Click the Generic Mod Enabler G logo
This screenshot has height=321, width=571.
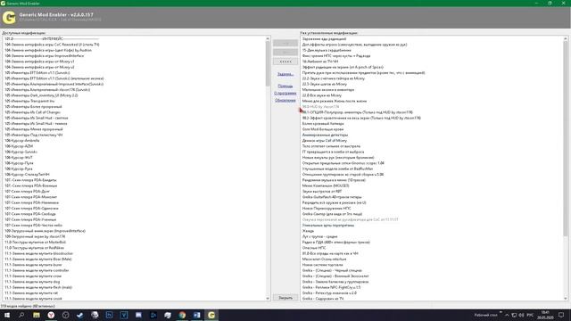point(9,17)
